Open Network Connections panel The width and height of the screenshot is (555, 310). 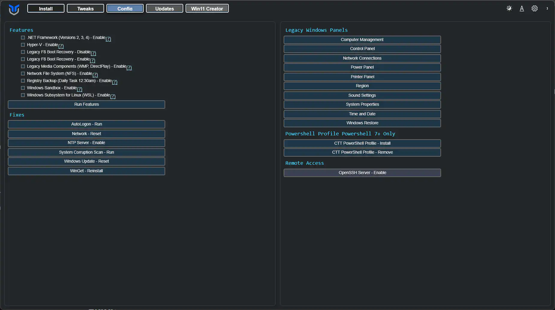(362, 58)
